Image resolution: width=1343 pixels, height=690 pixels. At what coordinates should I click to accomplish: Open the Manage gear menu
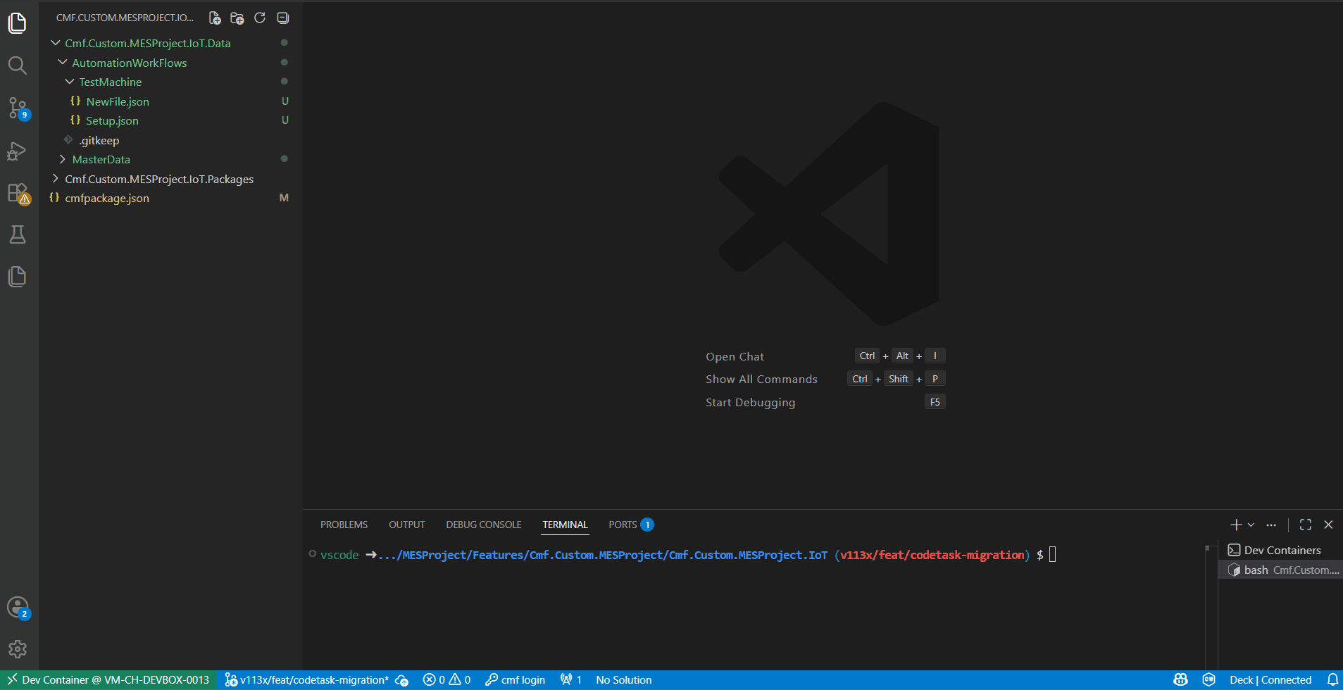pos(18,649)
